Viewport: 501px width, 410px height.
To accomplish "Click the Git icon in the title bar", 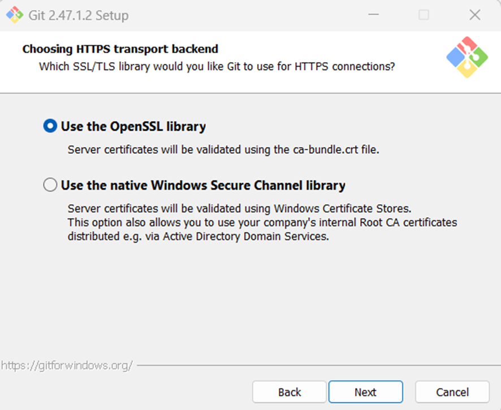I will coord(15,15).
